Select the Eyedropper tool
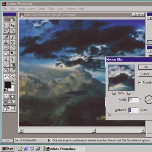Viewport: 152px width, 152px height. click(x=13, y=70)
